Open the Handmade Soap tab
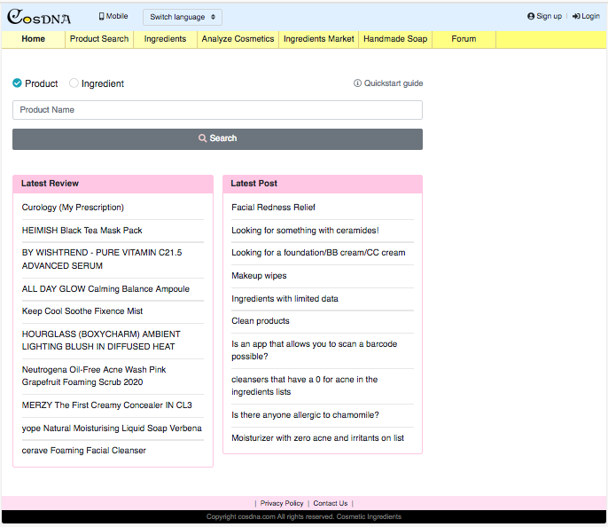608x527 pixels. [395, 39]
